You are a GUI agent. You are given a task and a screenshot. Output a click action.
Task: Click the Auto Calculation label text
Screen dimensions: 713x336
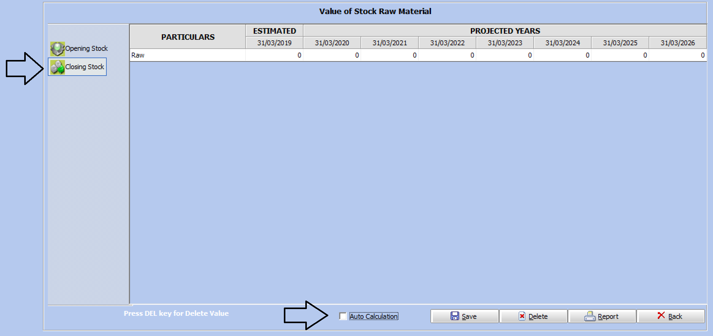coord(373,316)
